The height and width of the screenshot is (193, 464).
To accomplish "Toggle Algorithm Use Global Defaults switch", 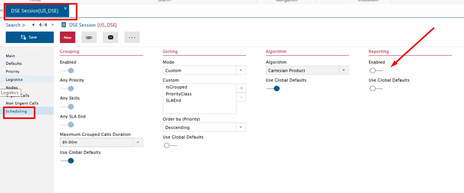I will (273, 89).
